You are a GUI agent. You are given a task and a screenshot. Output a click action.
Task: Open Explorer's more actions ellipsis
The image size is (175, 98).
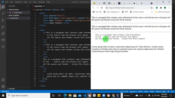pos(27,6)
